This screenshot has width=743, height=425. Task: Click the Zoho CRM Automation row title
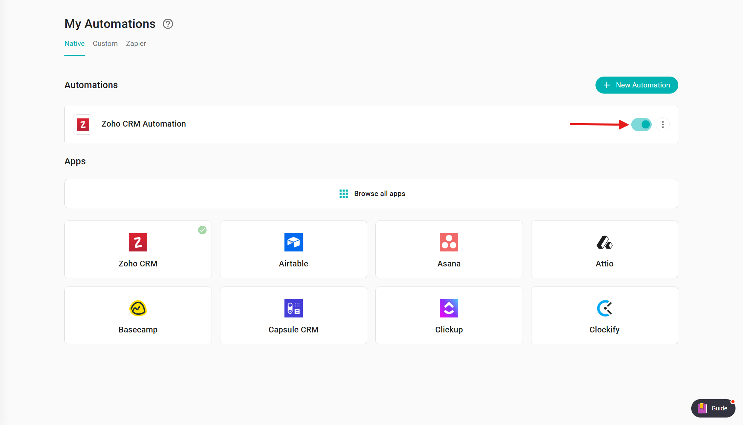click(143, 124)
